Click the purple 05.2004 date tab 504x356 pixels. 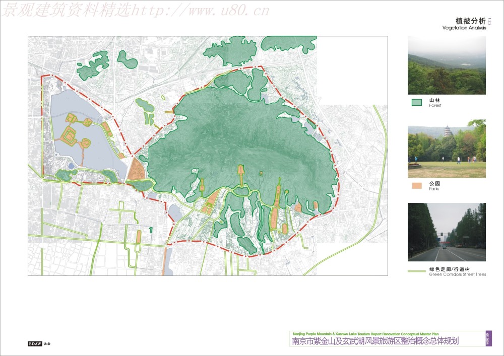(x=488, y=338)
